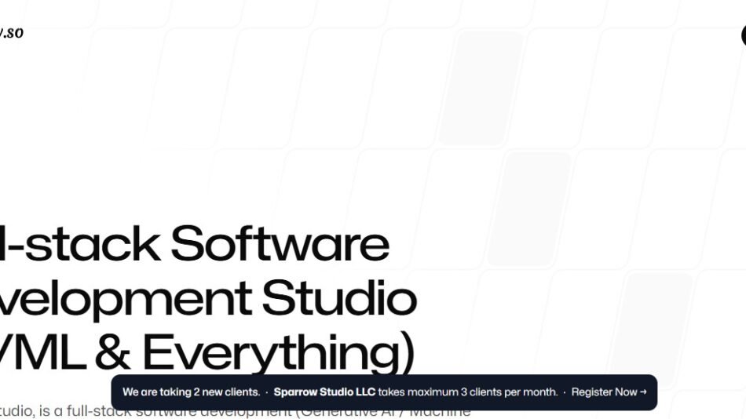
Task: Click the arrow icon after Register Now
Action: pyautogui.click(x=643, y=392)
